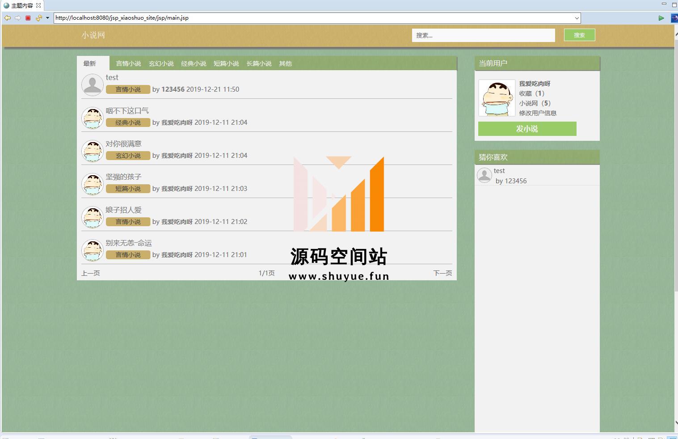Click the avatar beside 坚强的孩子

coord(93,184)
